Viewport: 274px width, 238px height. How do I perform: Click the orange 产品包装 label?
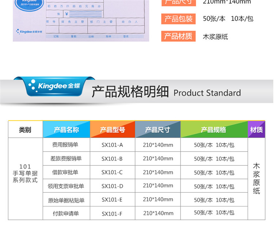click(x=178, y=19)
